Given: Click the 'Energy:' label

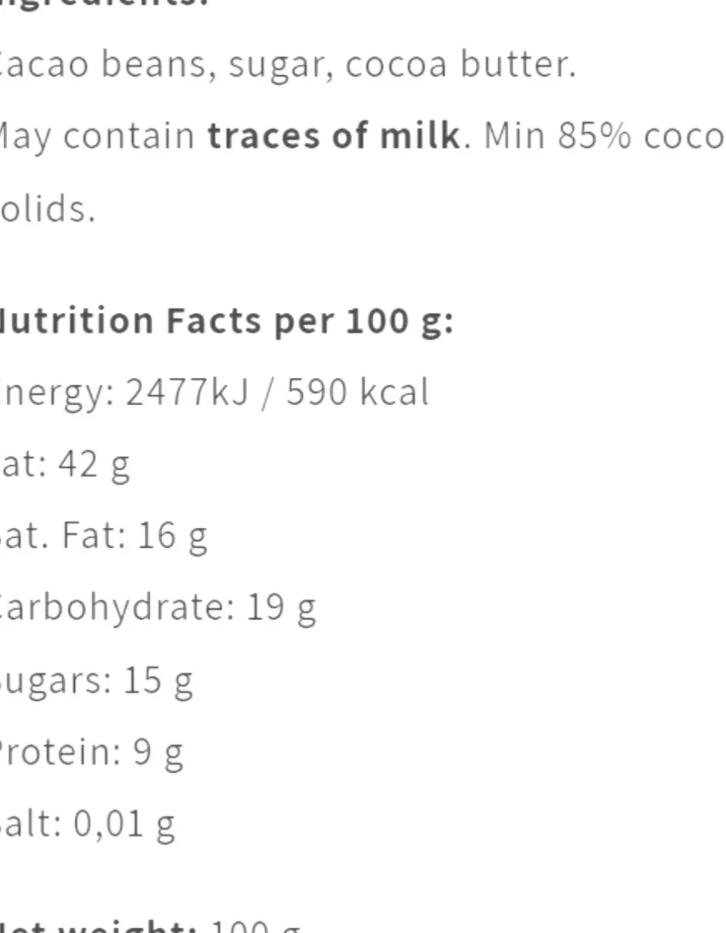Looking at the screenshot, I should click(58, 393).
